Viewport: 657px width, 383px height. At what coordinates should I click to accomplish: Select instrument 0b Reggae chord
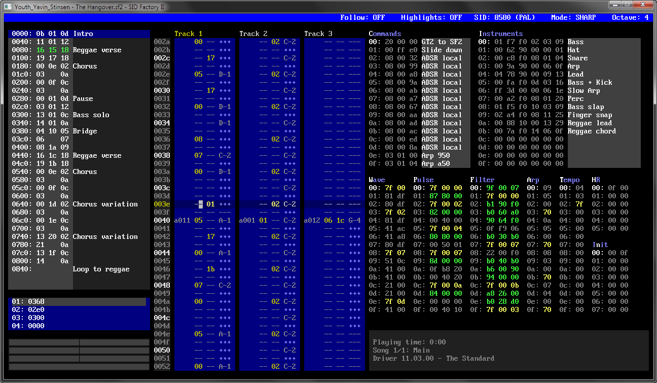pos(560,131)
